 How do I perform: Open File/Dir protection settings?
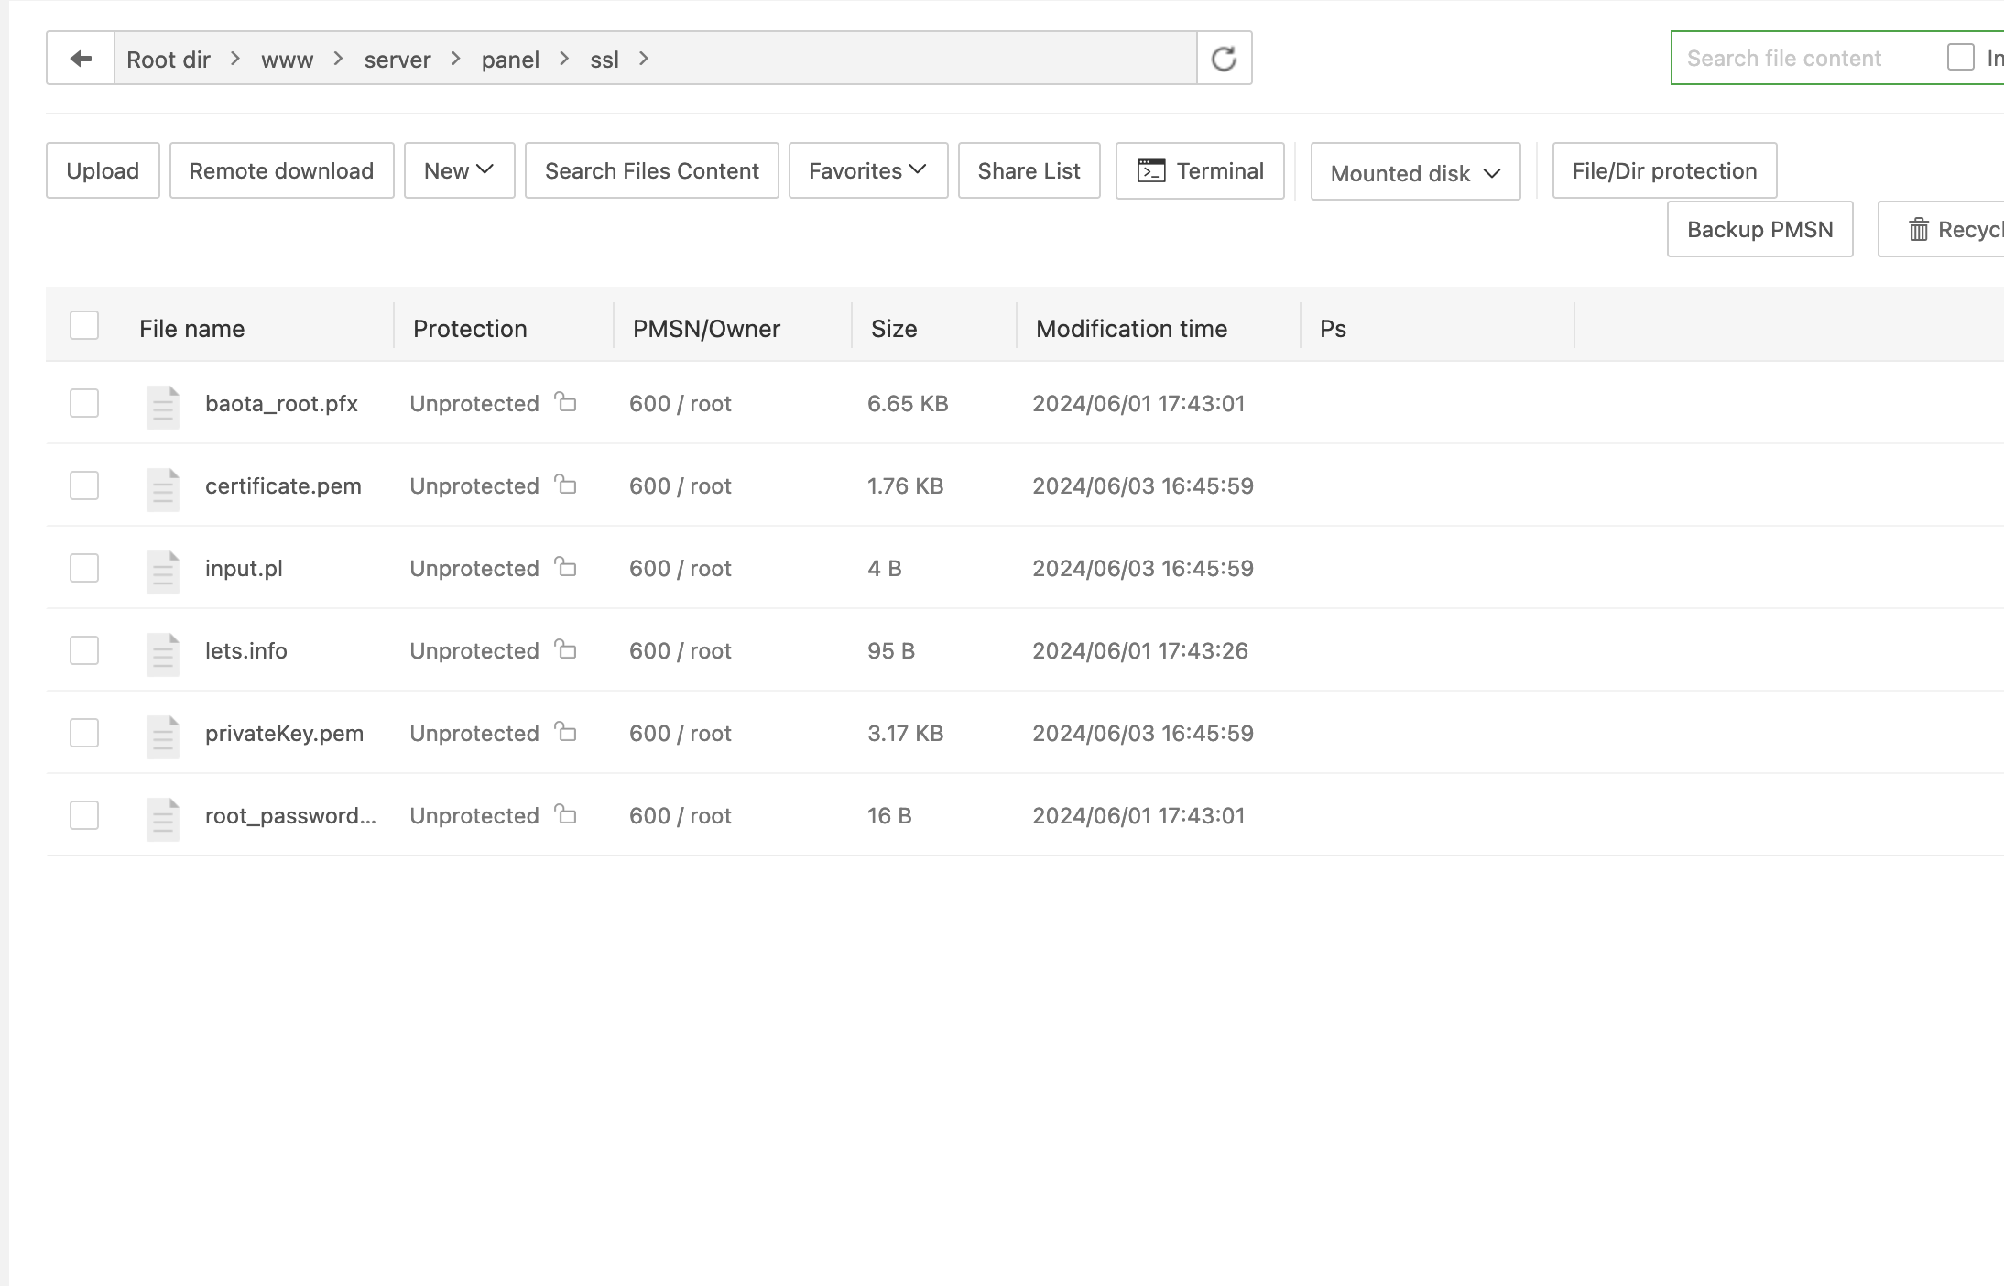(x=1664, y=170)
